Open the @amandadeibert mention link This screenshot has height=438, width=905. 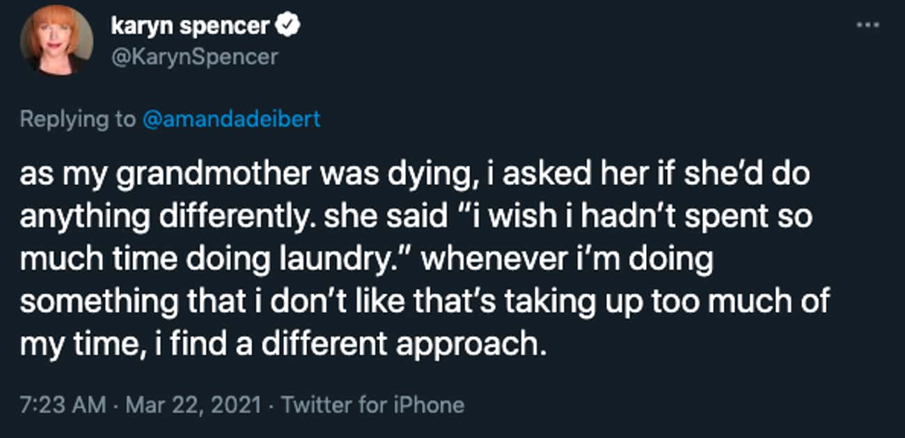pyautogui.click(x=231, y=119)
